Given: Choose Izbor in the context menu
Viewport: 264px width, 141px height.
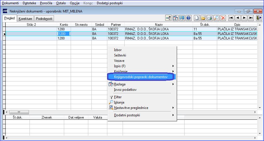Looking at the screenshot, I should 142,50.
